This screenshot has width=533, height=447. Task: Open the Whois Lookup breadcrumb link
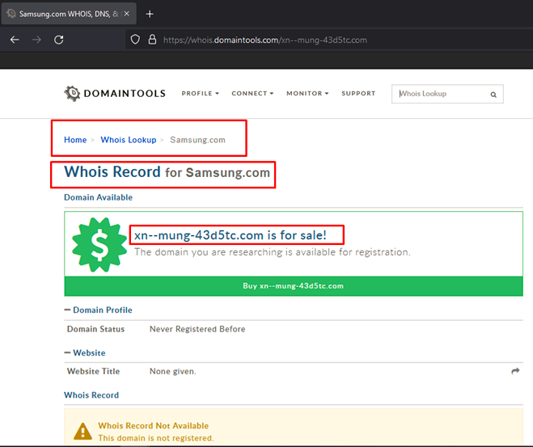[129, 140]
